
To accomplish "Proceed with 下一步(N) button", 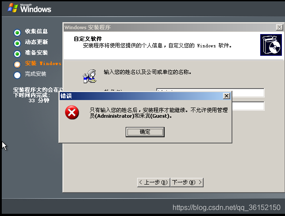I will pos(187,182).
